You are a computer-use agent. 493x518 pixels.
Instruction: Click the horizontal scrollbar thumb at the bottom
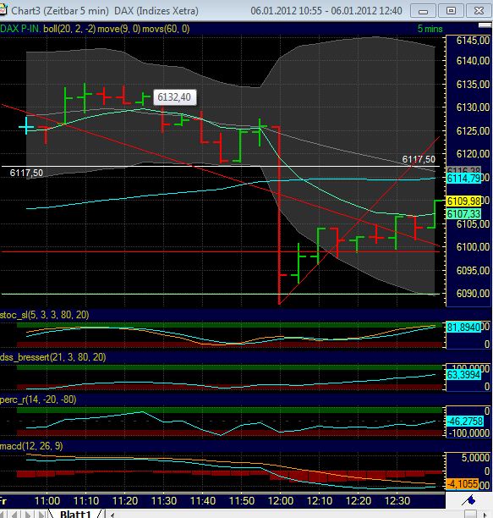coord(470,515)
